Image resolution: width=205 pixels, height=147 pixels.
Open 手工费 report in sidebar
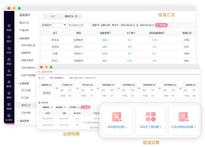[25, 98]
